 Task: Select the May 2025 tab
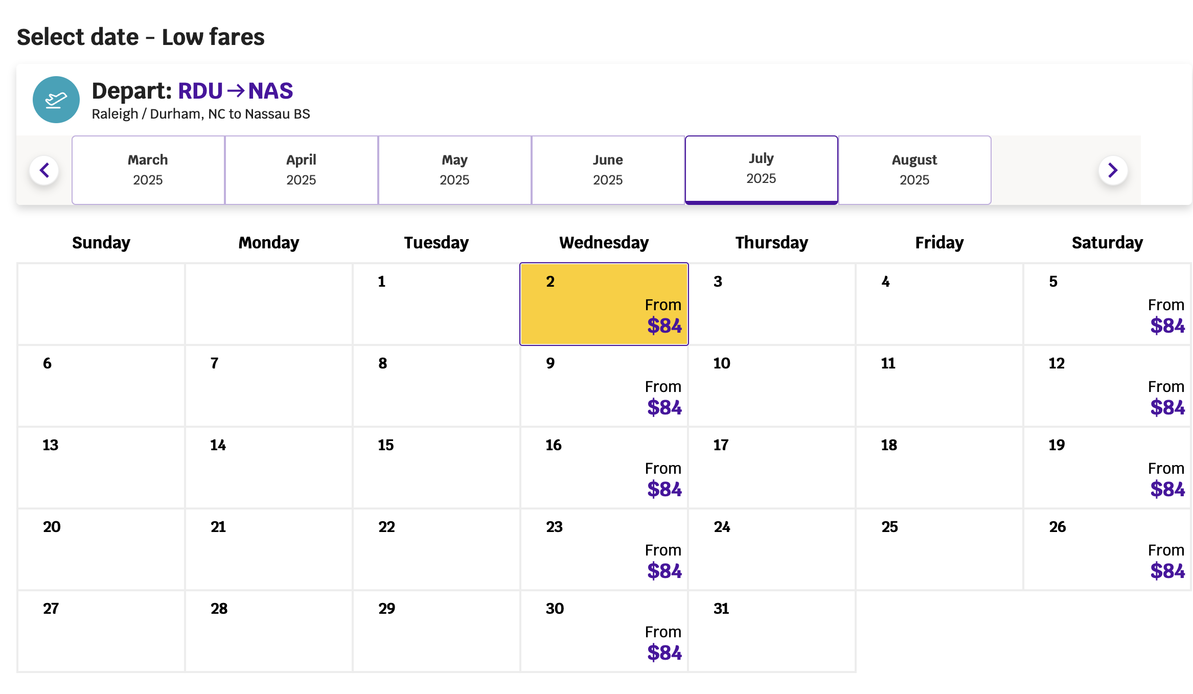[x=455, y=170]
